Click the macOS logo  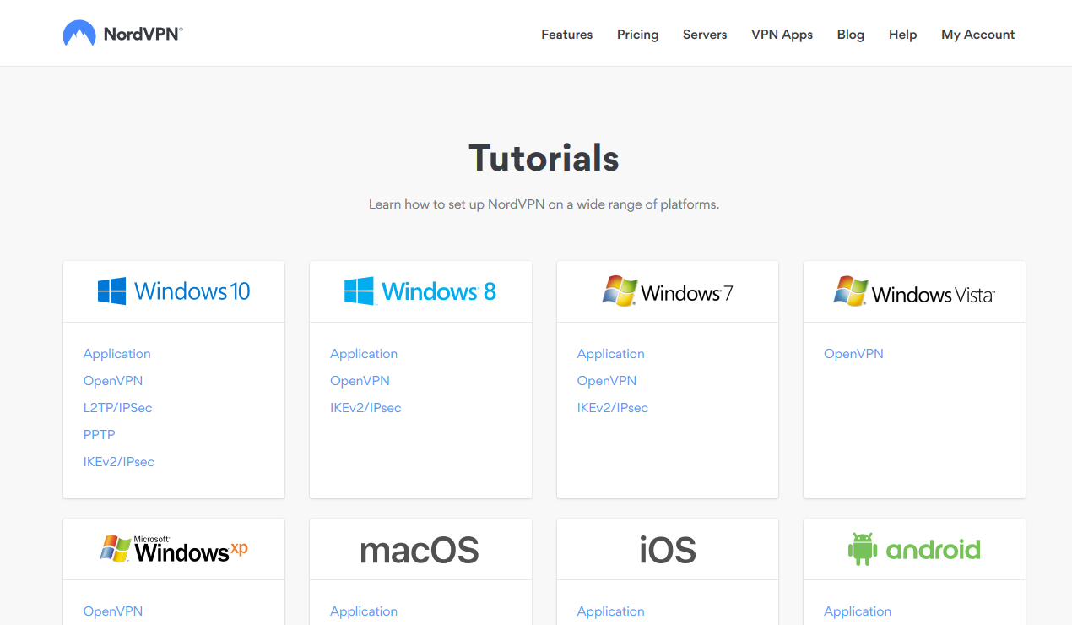(420, 550)
